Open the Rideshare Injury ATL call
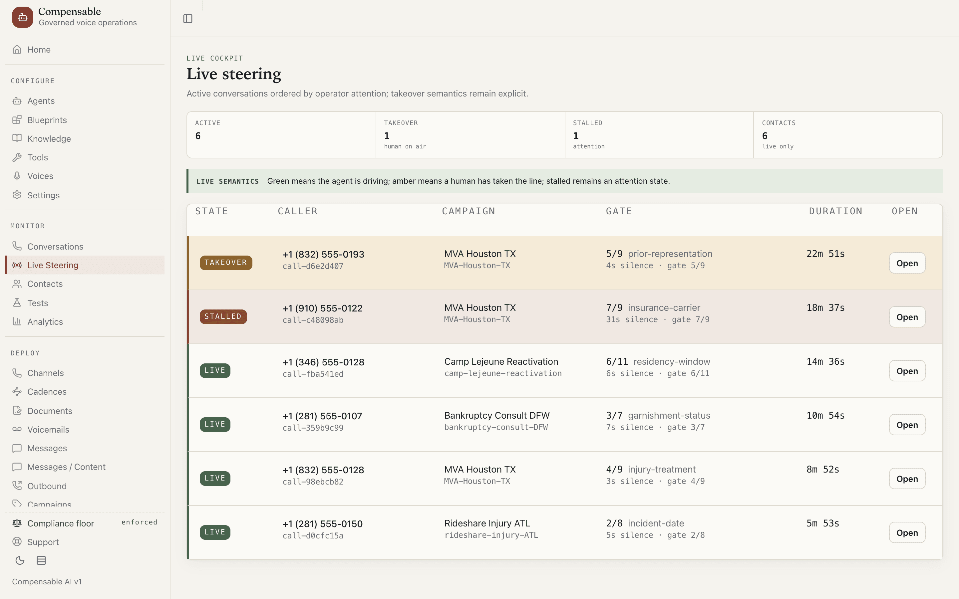 [907, 532]
